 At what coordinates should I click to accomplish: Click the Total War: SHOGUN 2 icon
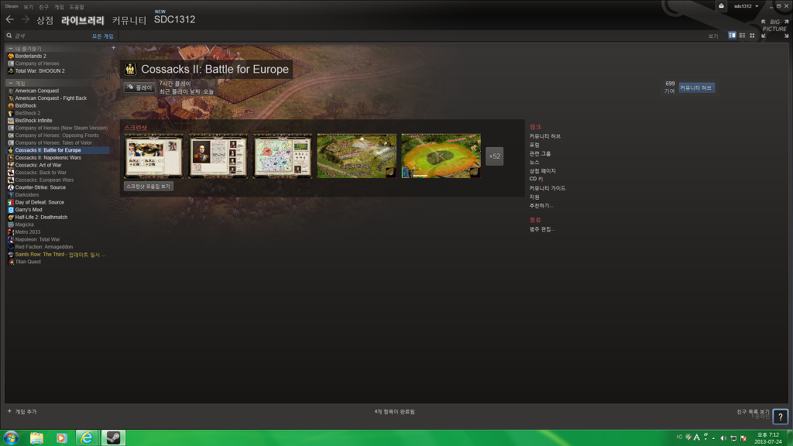[11, 70]
